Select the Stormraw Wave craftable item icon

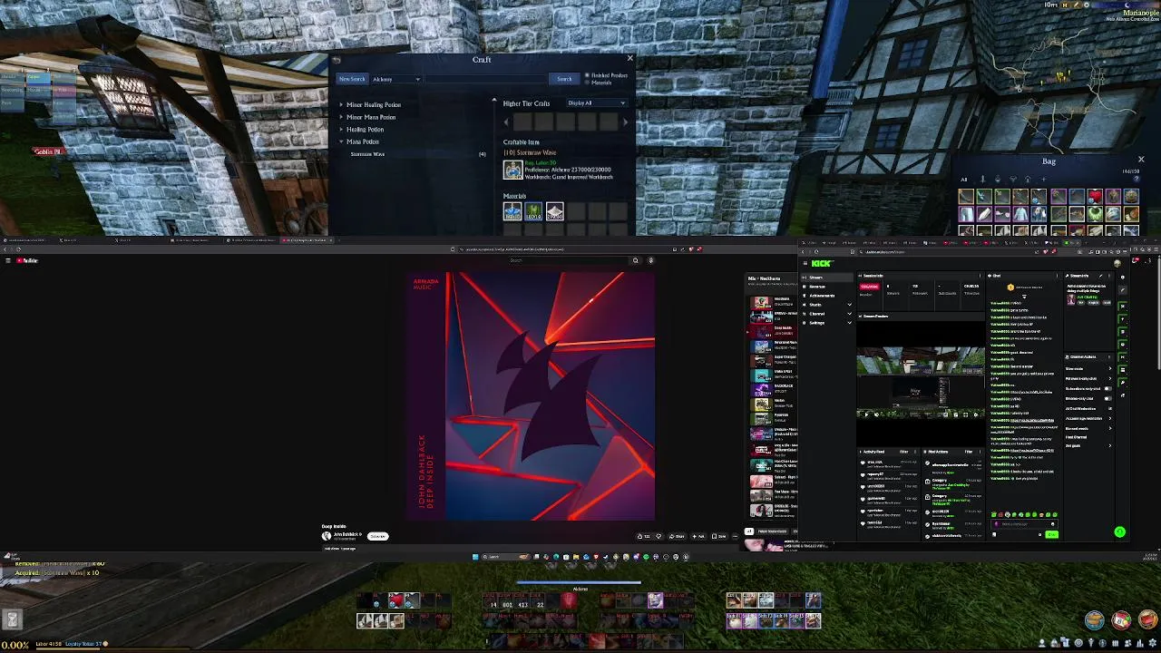[513, 170]
